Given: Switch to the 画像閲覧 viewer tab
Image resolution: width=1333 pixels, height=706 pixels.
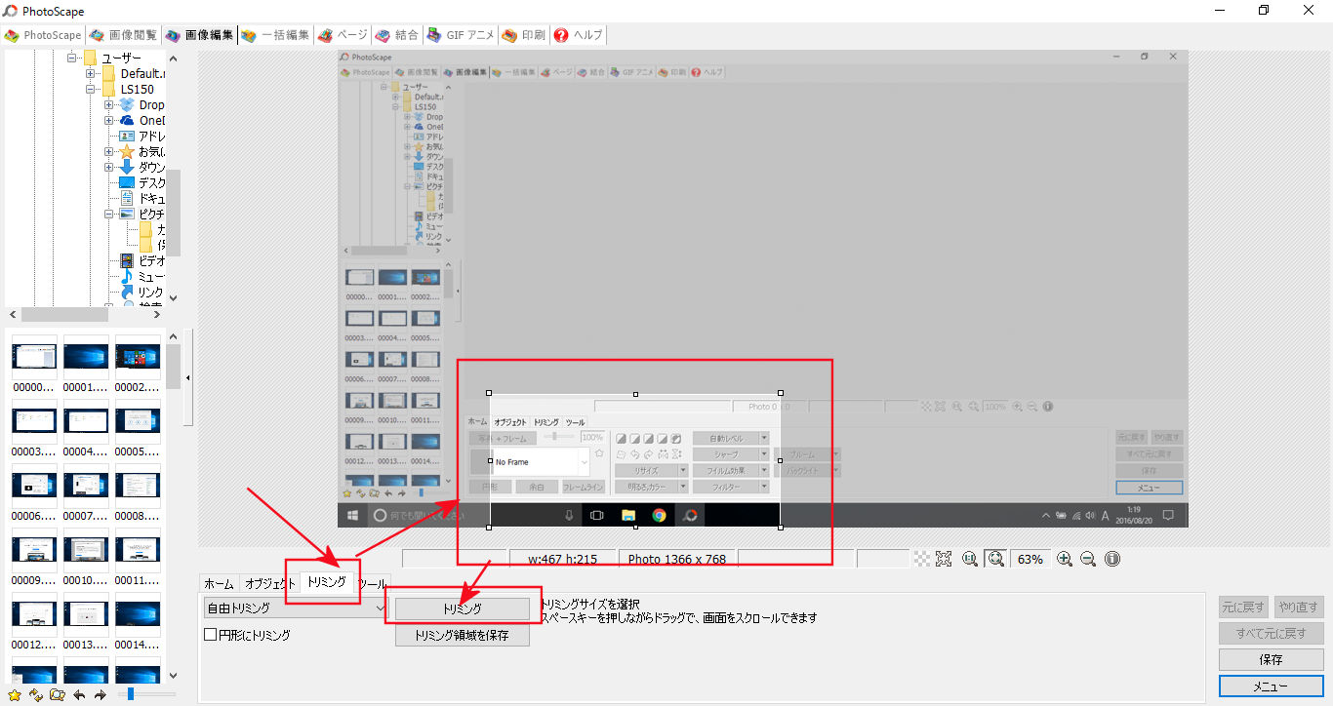Looking at the screenshot, I should click(x=124, y=35).
